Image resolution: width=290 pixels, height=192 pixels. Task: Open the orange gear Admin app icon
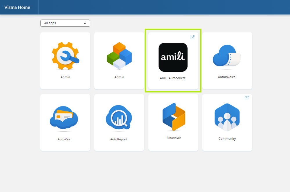click(66, 56)
